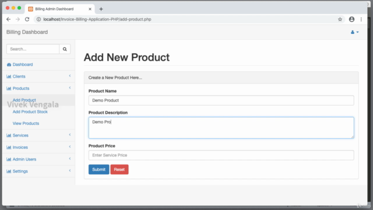Click the Dashboard gauge icon

click(x=9, y=65)
